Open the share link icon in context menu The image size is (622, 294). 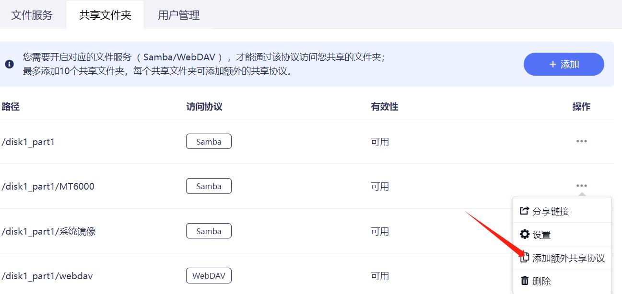coord(524,210)
